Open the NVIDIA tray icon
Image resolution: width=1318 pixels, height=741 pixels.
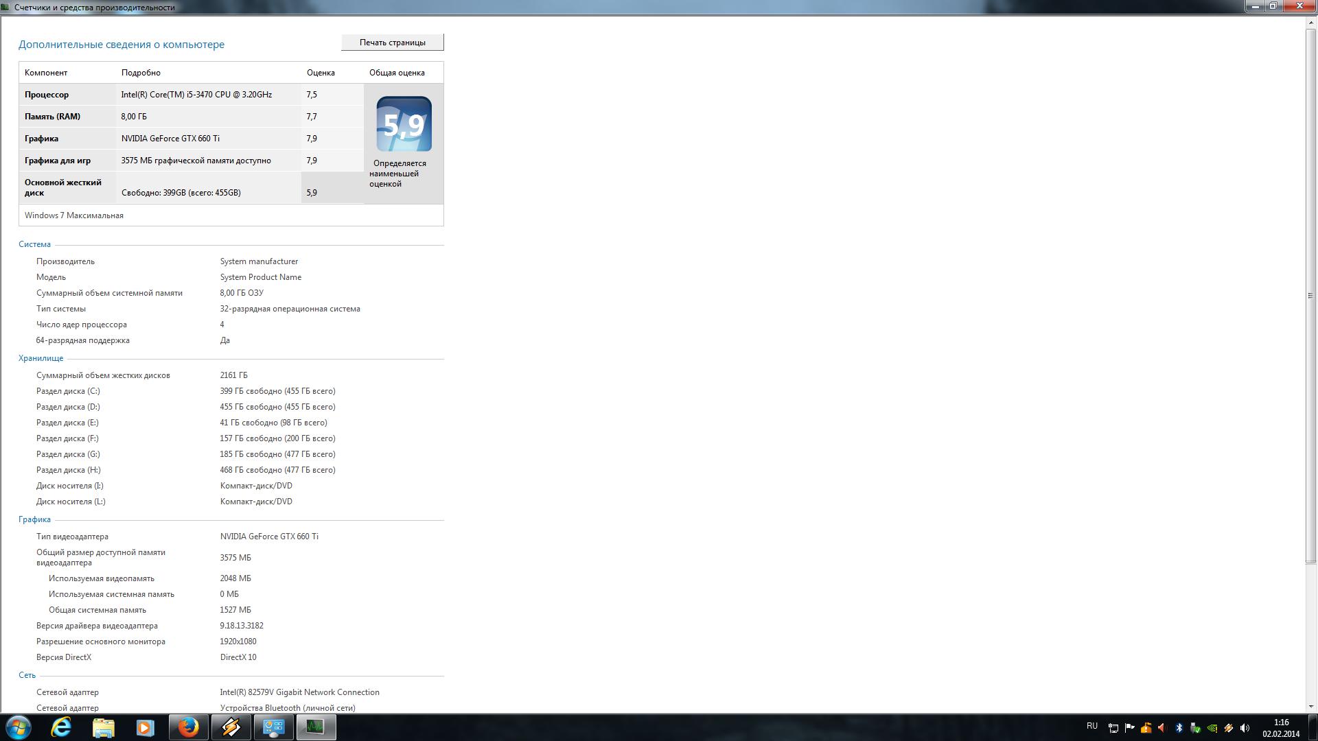click(1212, 728)
